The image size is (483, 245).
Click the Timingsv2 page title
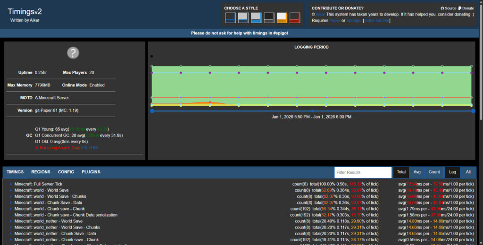[x=25, y=12]
